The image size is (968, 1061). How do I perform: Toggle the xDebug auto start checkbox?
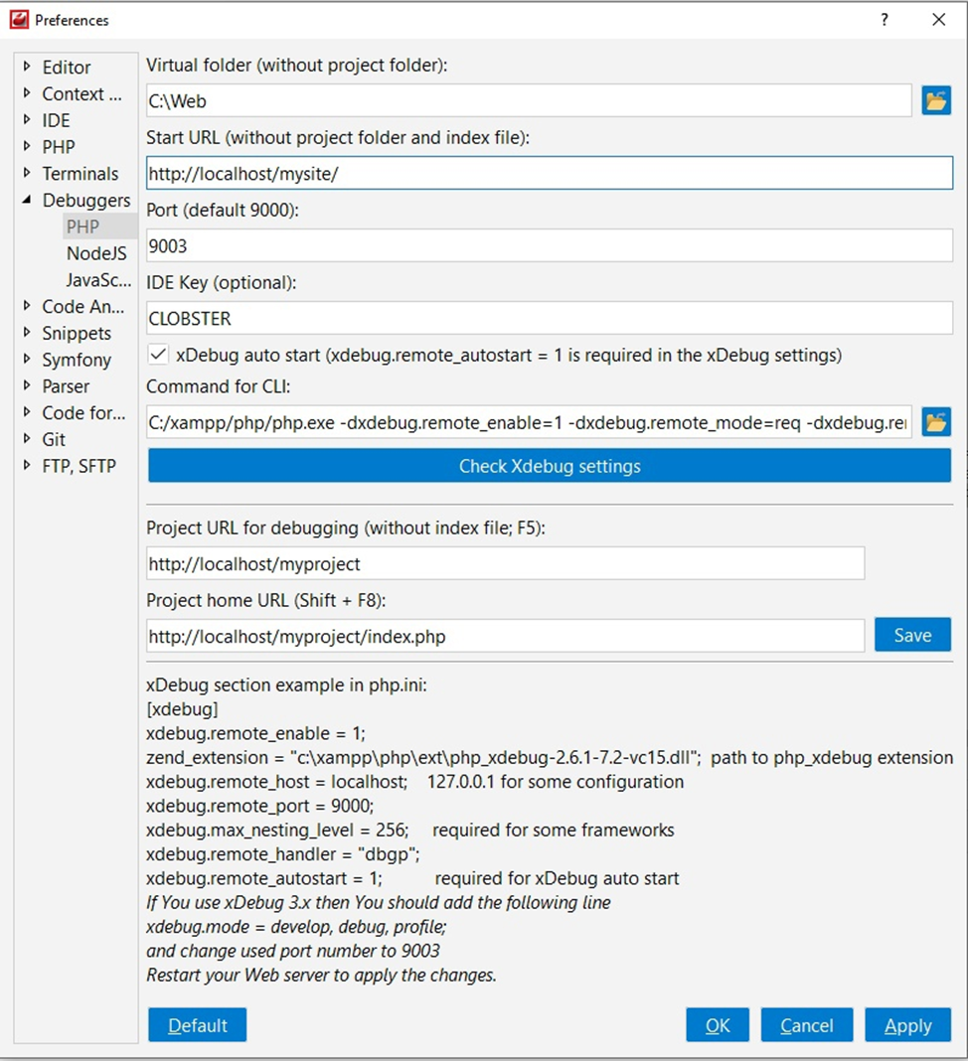(x=158, y=355)
